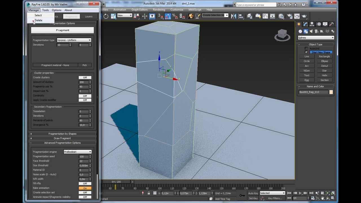This screenshot has height=203, width=361.
Task: Activate the Rotate tool icon
Action: coord(106,16)
